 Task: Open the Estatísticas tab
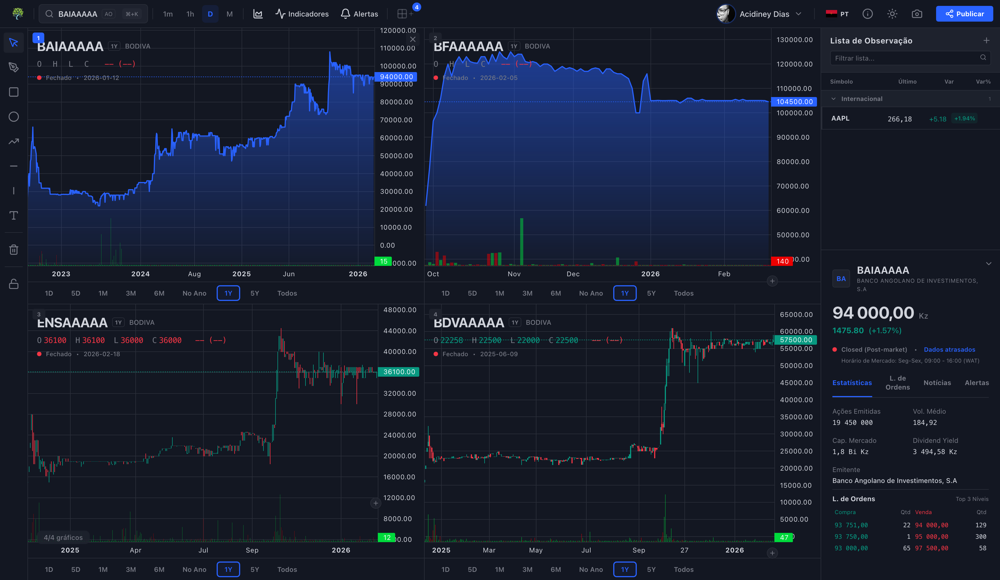tap(852, 383)
